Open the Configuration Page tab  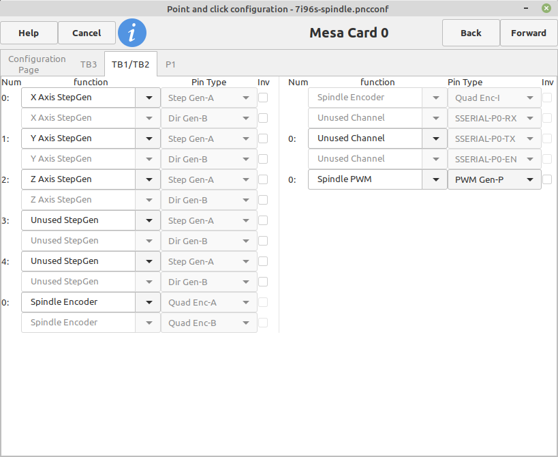click(37, 64)
